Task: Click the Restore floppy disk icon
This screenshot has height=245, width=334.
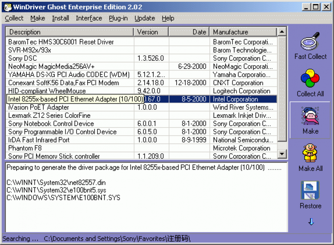Action: 310,190
